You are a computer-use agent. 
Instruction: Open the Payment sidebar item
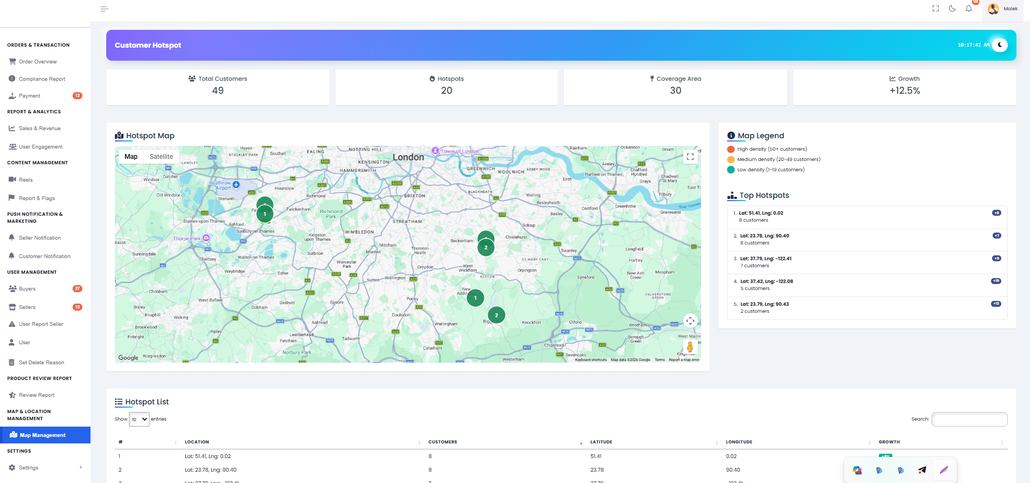pyautogui.click(x=30, y=96)
